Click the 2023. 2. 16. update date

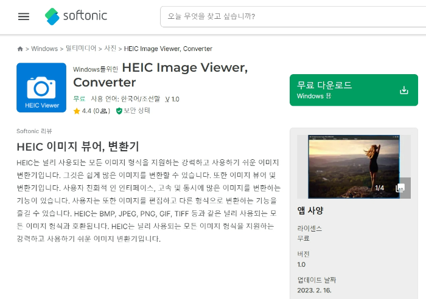[315, 290]
